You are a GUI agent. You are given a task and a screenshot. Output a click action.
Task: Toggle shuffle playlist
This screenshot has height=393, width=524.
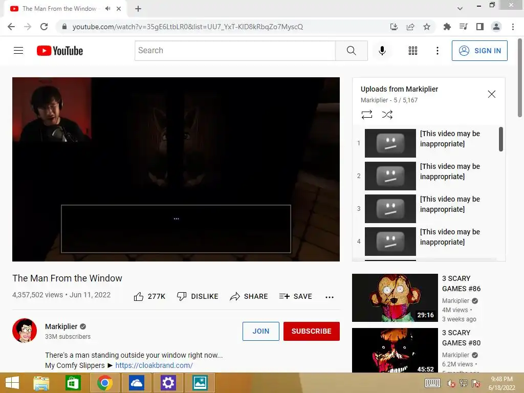(387, 115)
